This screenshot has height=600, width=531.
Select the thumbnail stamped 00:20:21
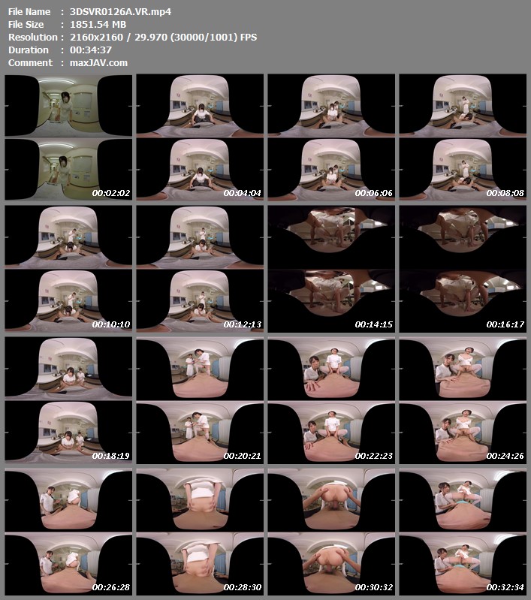tap(200, 400)
